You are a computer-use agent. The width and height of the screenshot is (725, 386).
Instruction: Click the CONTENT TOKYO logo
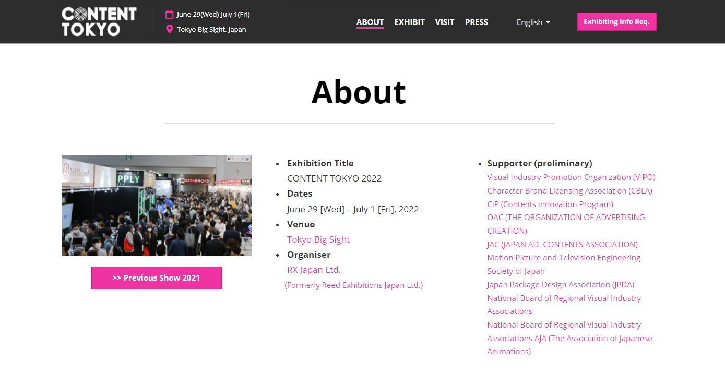click(99, 22)
